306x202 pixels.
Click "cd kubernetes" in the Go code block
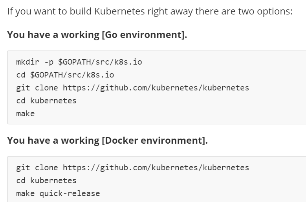pos(46,101)
